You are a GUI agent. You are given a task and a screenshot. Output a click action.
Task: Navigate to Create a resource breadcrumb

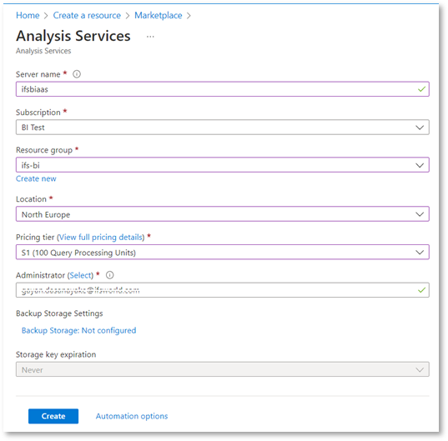[x=87, y=15]
